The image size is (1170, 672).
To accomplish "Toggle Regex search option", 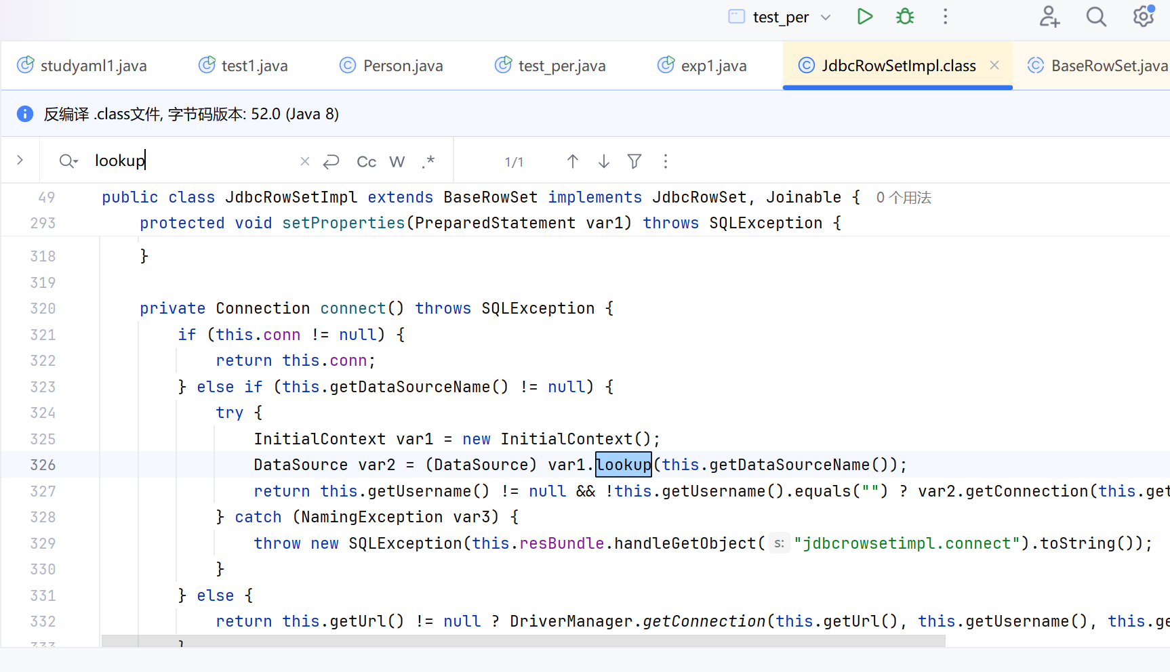I will tap(428, 161).
